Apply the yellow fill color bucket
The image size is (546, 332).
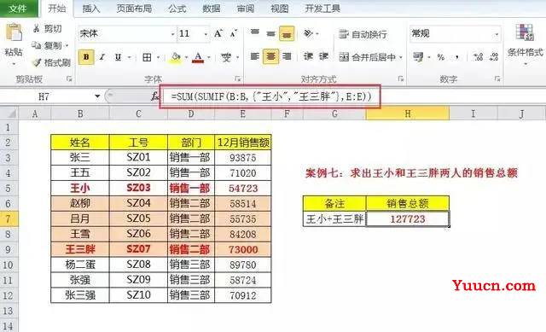point(176,57)
